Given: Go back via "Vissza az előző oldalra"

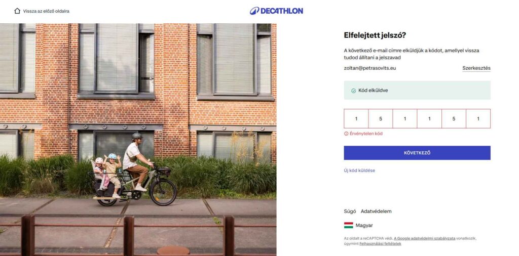Looking at the screenshot, I should (46, 11).
